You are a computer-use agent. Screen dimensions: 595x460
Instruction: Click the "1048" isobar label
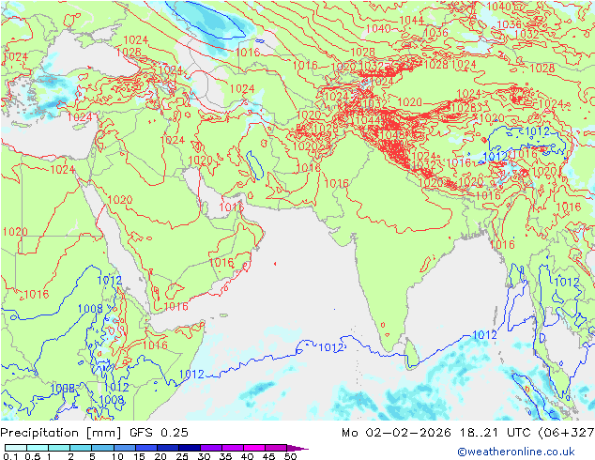(x=390, y=135)
